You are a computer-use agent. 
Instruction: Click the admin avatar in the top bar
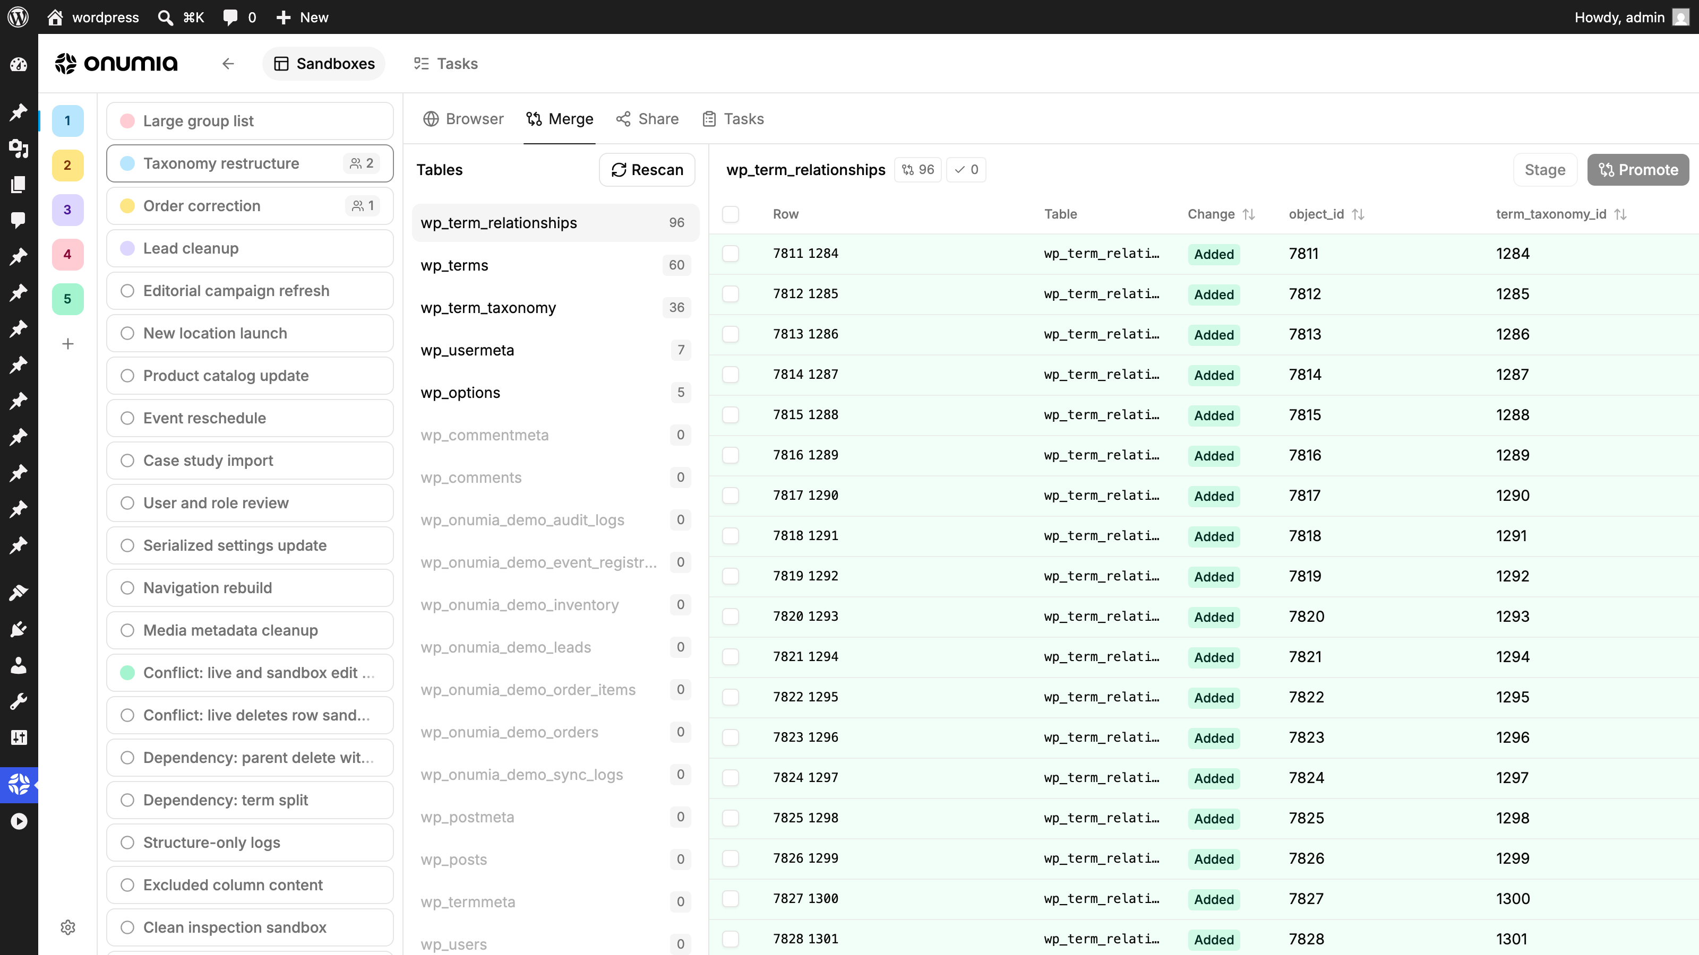pos(1681,17)
